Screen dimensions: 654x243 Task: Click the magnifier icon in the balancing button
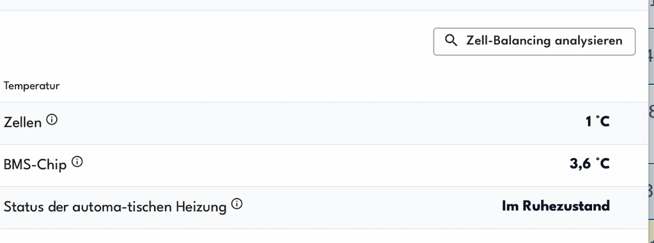451,40
